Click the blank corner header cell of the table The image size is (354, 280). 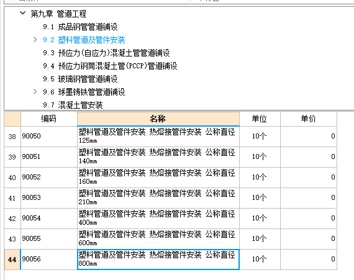point(12,119)
